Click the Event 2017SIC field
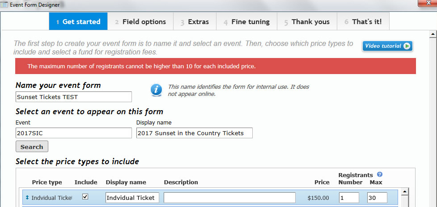The image size is (437, 207). [x=73, y=133]
